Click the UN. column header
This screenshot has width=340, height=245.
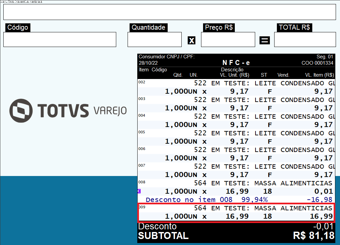pos(194,75)
